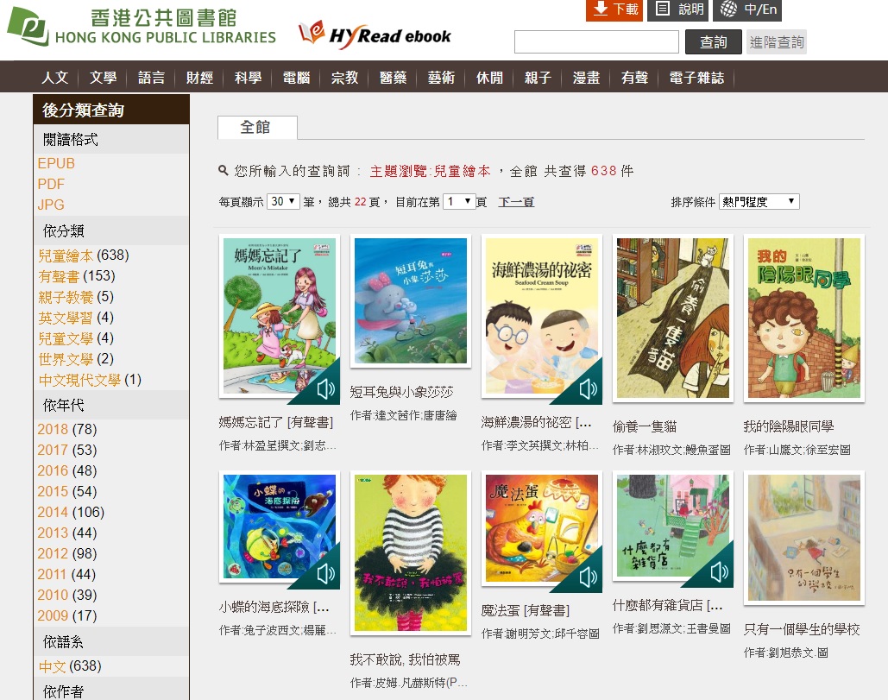The height and width of the screenshot is (700, 888).
Task: Filter by 英文學習 category
Action: click(66, 317)
